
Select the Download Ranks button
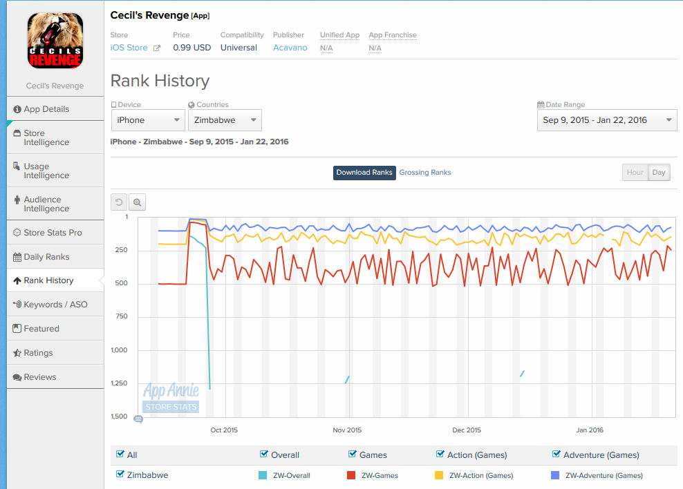pyautogui.click(x=364, y=172)
